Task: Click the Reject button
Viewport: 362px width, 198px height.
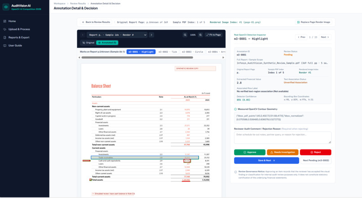Action: pyautogui.click(x=316, y=152)
